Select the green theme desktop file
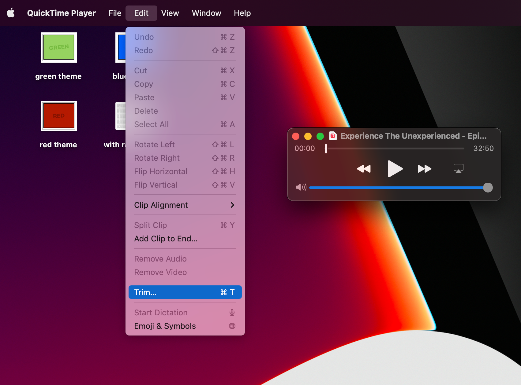521x385 pixels. click(x=59, y=47)
